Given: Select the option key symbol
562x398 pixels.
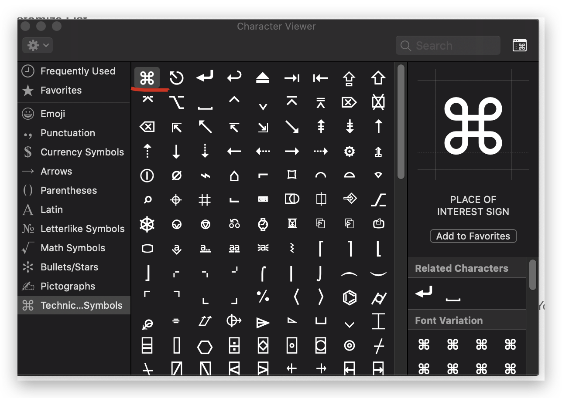Looking at the screenshot, I should coord(176,102).
